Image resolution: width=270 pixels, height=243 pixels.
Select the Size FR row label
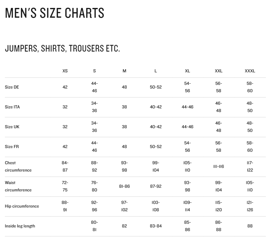12,147
